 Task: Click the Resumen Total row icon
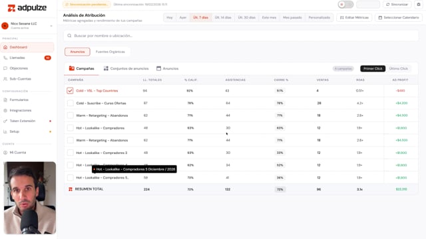pos(71,189)
